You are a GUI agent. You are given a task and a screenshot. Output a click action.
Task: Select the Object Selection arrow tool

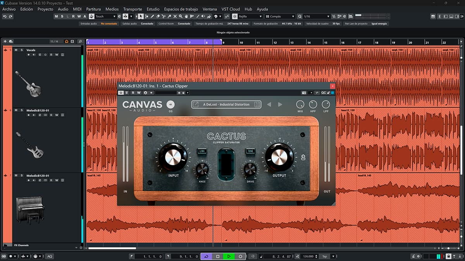141,17
